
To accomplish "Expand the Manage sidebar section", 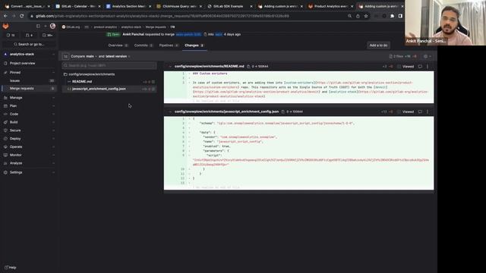I will (x=29, y=98).
